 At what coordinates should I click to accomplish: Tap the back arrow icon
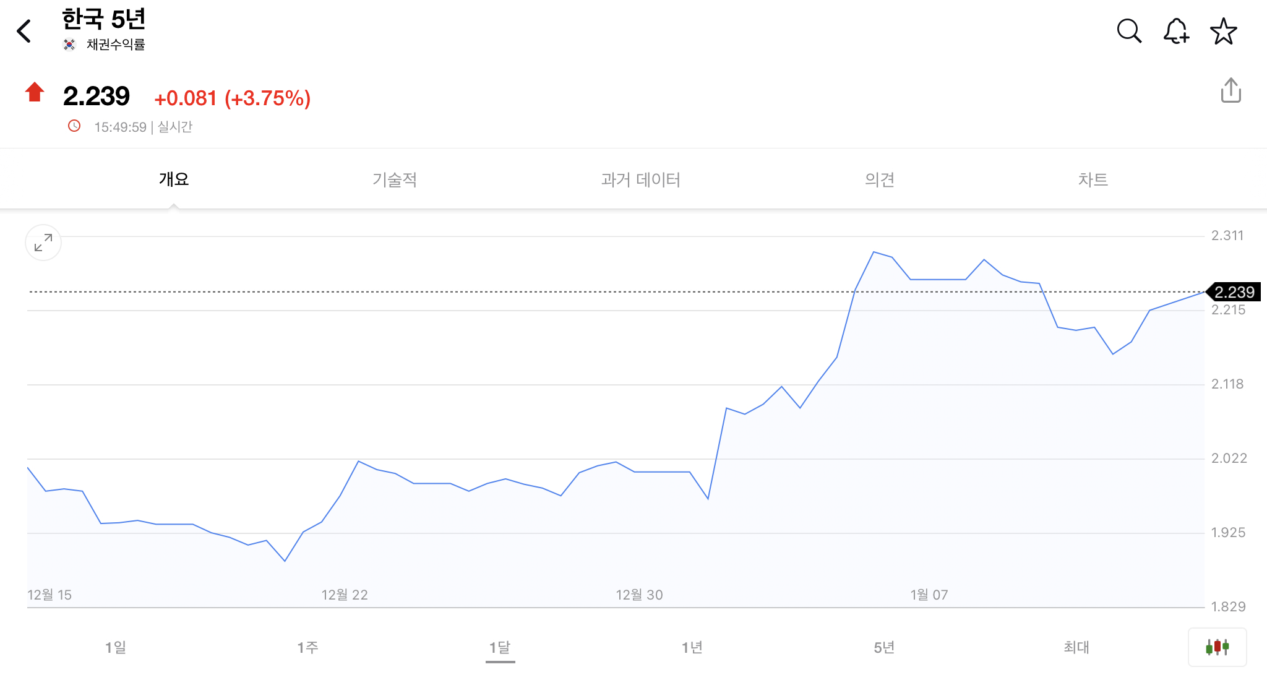pos(25,31)
